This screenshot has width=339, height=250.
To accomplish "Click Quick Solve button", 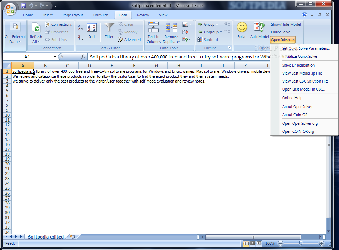I will tap(281, 32).
